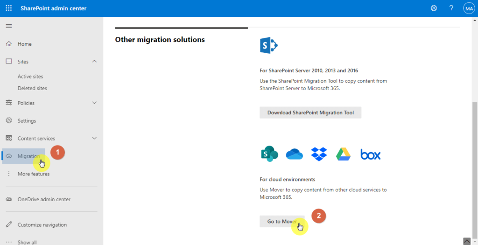
Task: Click the Sites panel icon
Action: pyautogui.click(x=9, y=62)
